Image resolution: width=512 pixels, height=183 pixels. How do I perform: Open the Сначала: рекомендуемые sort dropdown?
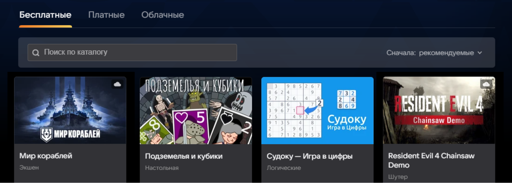(434, 53)
